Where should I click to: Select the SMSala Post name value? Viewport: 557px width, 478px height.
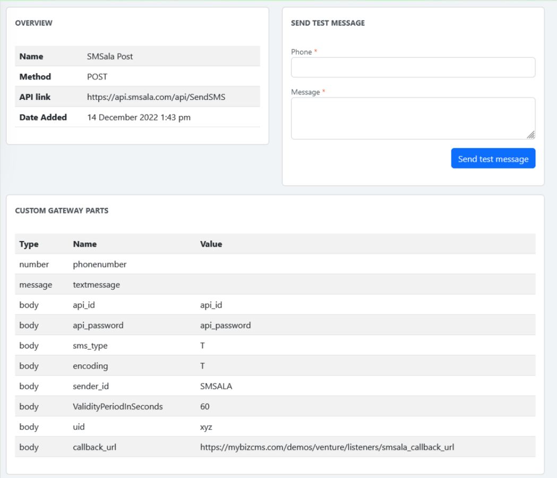click(110, 56)
